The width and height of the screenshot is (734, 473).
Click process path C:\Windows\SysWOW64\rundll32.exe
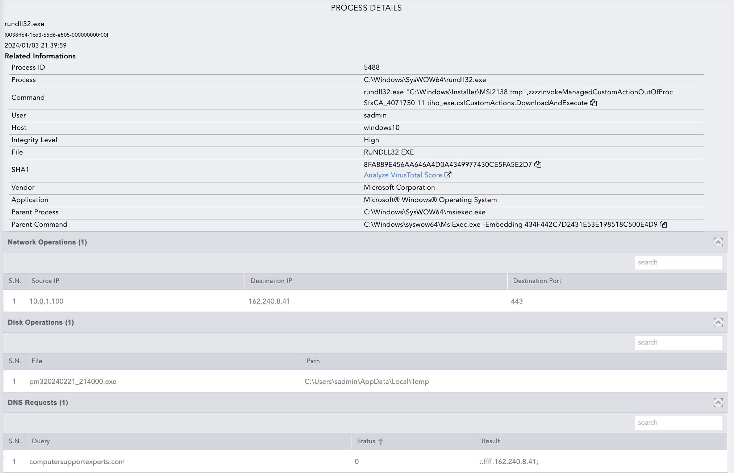coord(425,79)
